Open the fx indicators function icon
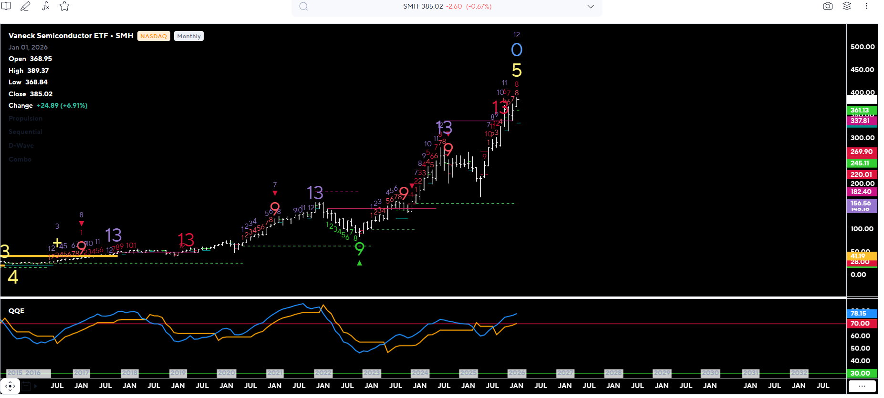The width and height of the screenshot is (884, 398). [x=45, y=6]
